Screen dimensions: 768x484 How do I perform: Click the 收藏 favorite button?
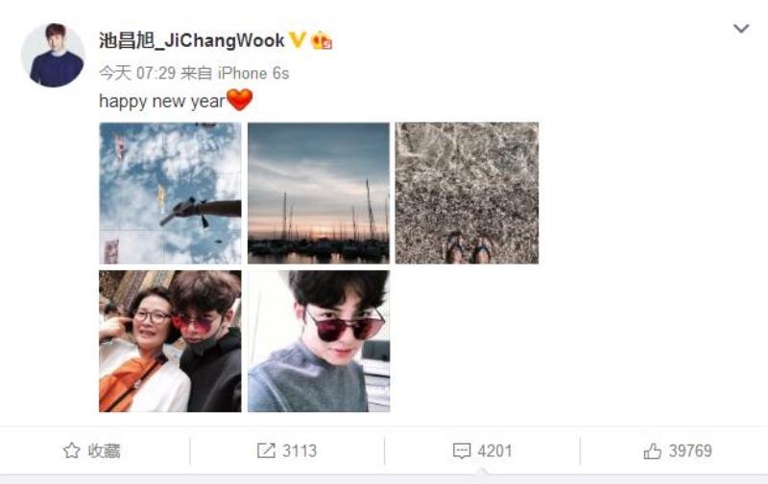tap(91, 450)
